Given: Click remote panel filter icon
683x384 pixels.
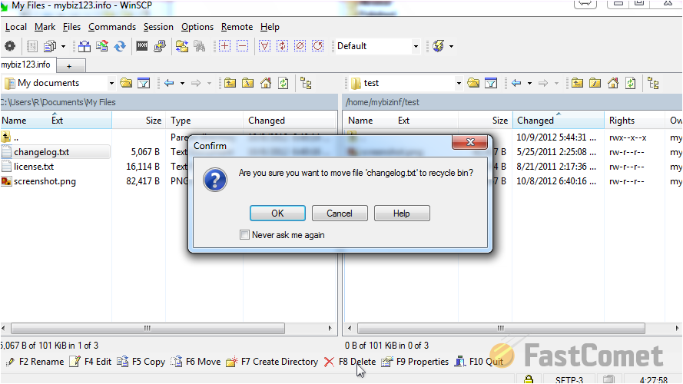Looking at the screenshot, I should point(491,83).
